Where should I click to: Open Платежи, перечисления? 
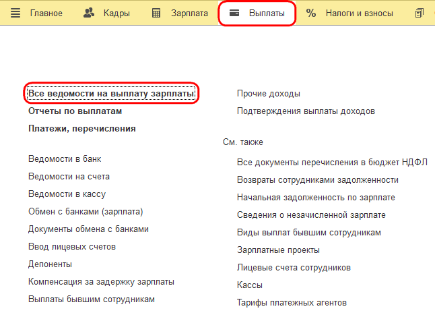82,129
